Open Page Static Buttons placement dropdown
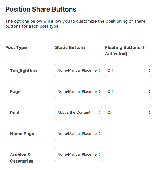This screenshot has height=170, width=160. 79,91
